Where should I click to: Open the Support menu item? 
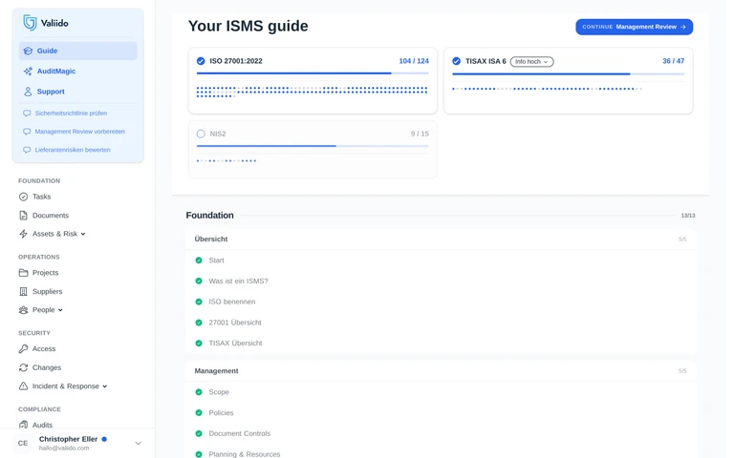(78, 92)
